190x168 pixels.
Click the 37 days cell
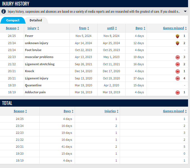coord(139,78)
